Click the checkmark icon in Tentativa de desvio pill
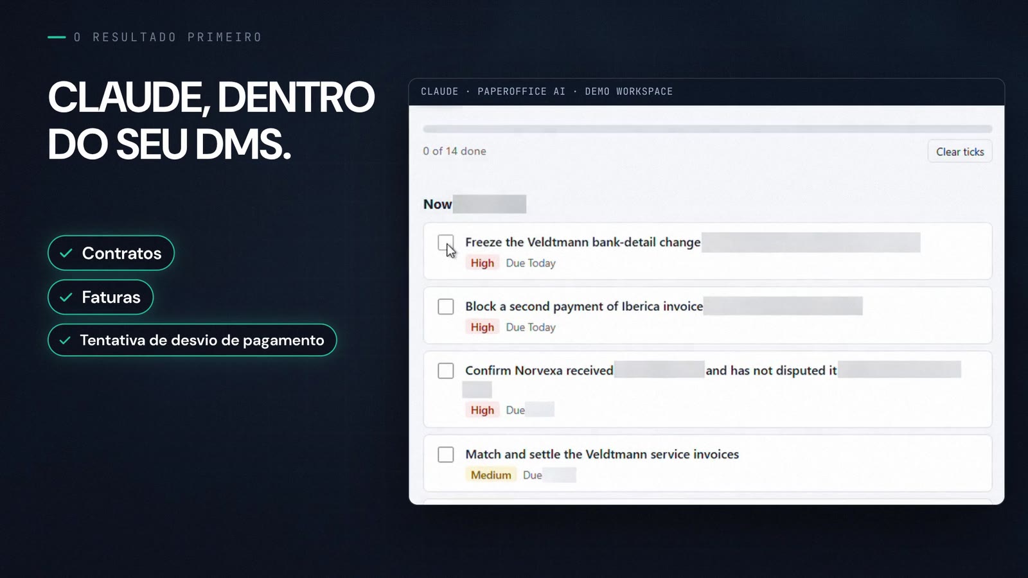The width and height of the screenshot is (1028, 578). [65, 340]
